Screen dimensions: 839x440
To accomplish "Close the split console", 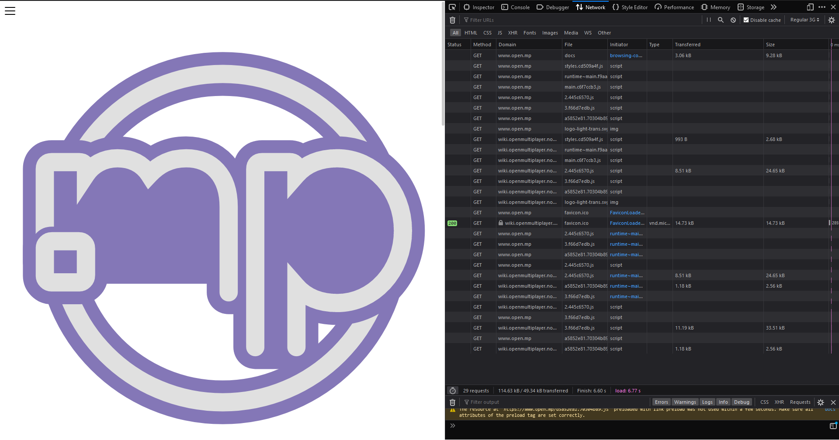I will pyautogui.click(x=833, y=402).
